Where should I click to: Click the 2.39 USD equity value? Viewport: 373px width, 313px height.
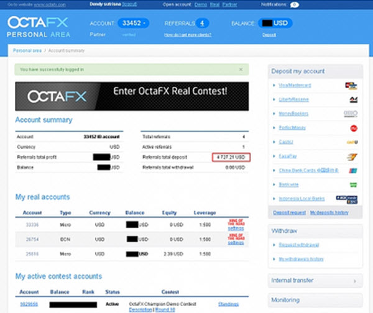click(x=173, y=254)
